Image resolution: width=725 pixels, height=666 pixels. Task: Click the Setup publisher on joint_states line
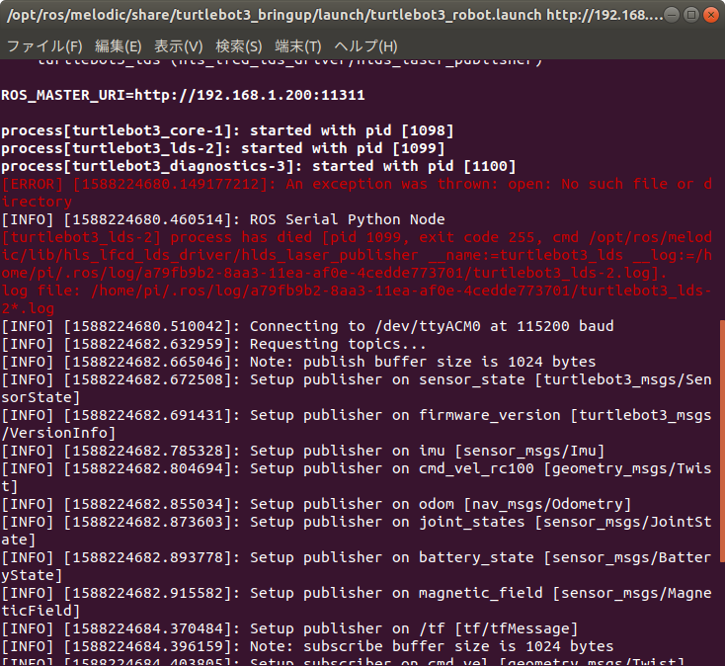tap(357, 531)
